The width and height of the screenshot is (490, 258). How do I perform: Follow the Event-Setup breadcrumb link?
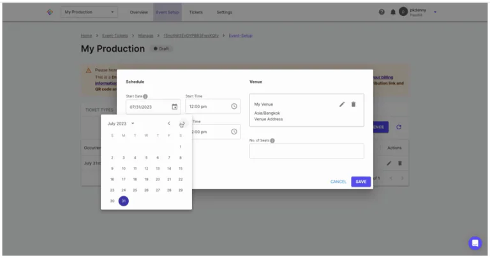[x=241, y=36]
